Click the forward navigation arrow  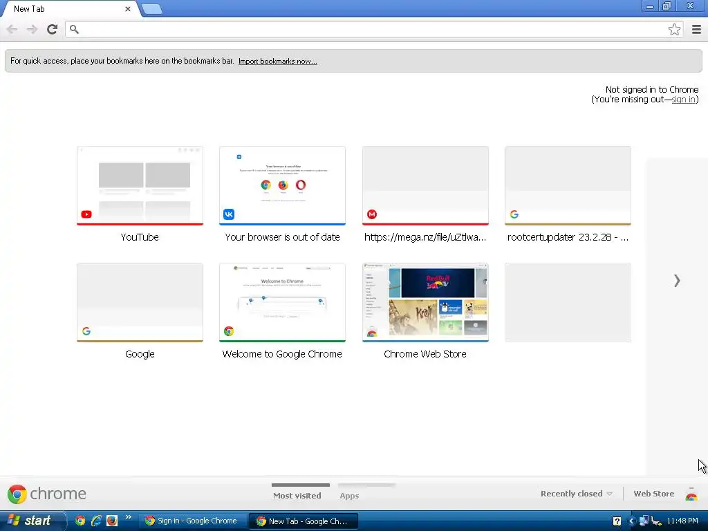(32, 29)
